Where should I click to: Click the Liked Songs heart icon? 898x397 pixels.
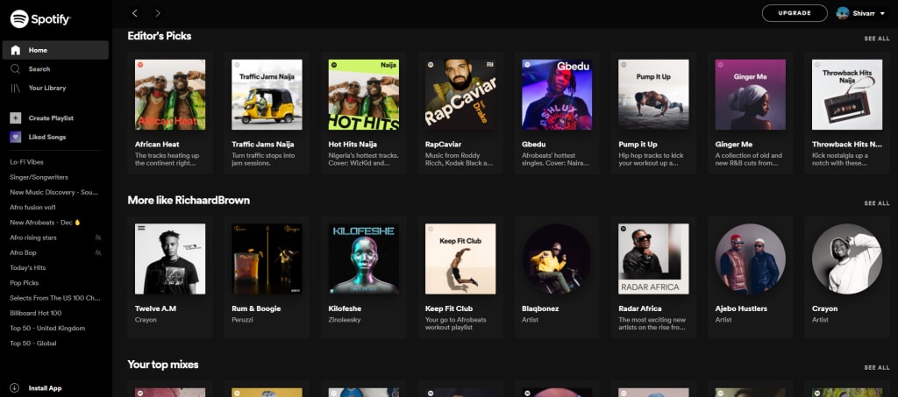(x=16, y=137)
